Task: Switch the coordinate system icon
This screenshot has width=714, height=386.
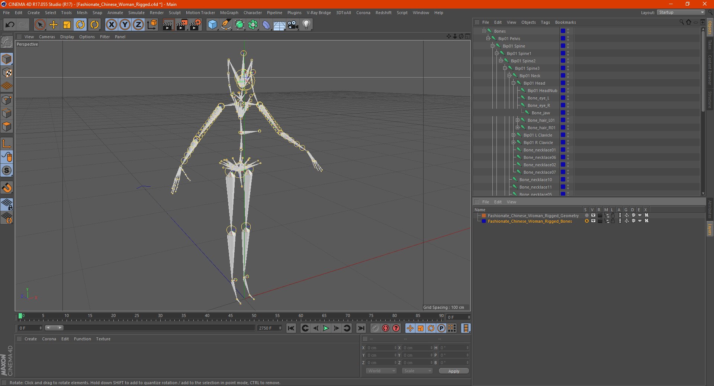Action: coord(152,25)
